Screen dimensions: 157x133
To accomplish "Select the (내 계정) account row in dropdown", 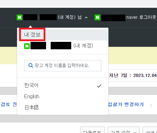I will pyautogui.click(x=63, y=46).
